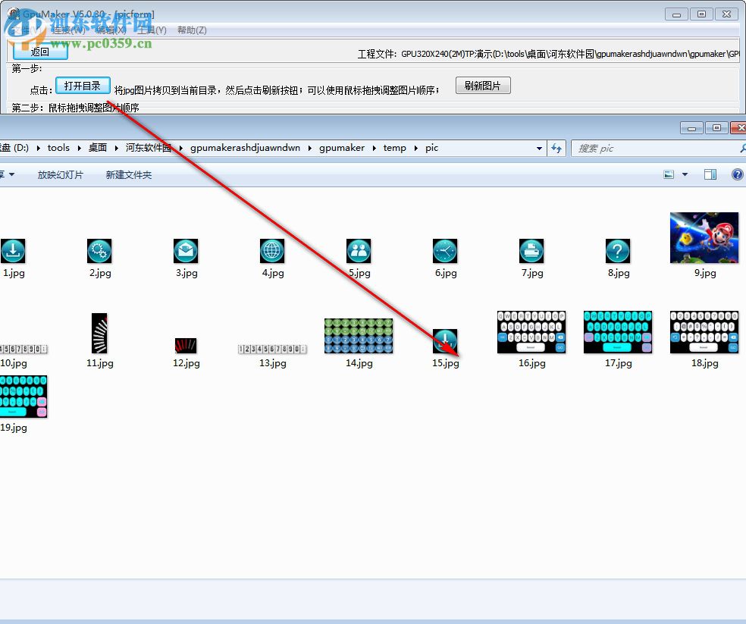Open the address bar history dropdown
This screenshot has width=746, height=624.
[539, 148]
